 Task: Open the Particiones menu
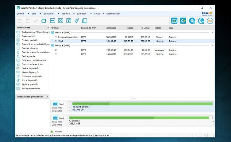49,14
